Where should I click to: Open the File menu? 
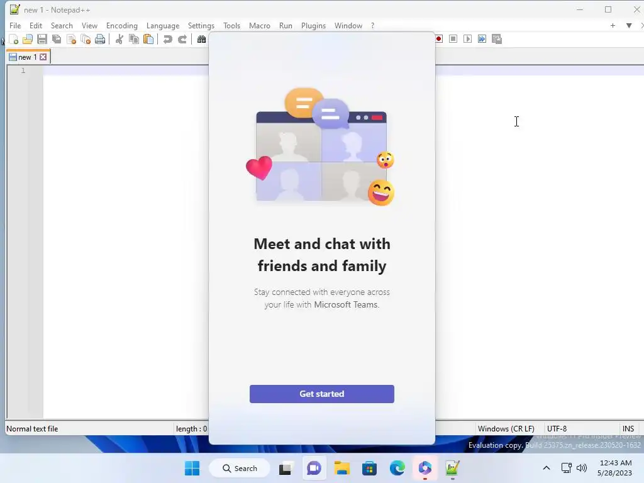pyautogui.click(x=15, y=25)
